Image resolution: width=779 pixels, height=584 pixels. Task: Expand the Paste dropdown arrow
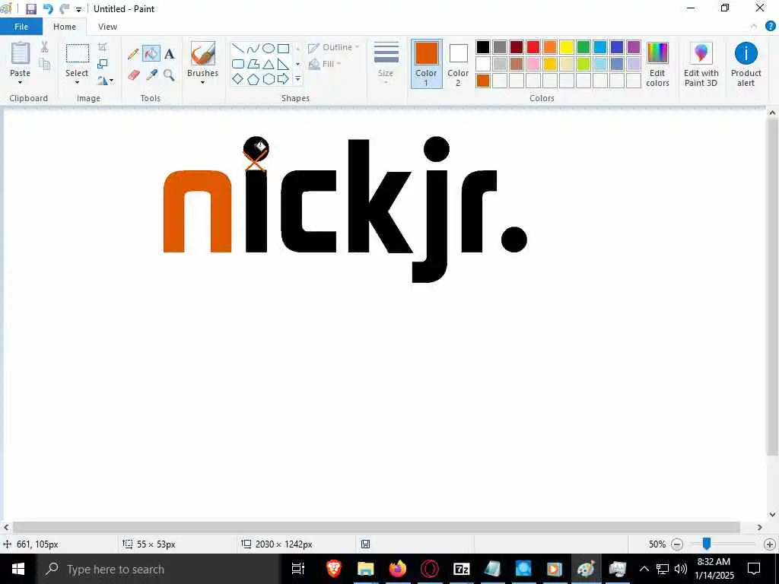pyautogui.click(x=21, y=82)
